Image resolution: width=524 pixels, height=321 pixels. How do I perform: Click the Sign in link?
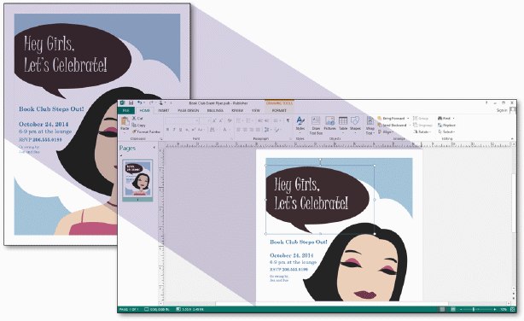click(x=502, y=110)
